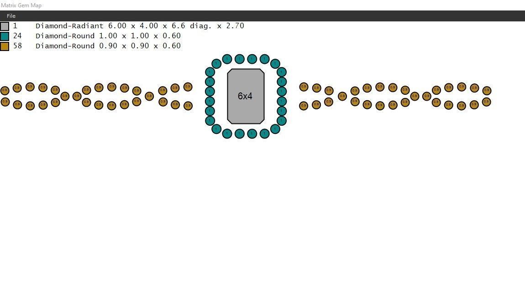The height and width of the screenshot is (307, 525).
Task: Click the quantity '1' beside the gray swatch
Action: (15, 26)
